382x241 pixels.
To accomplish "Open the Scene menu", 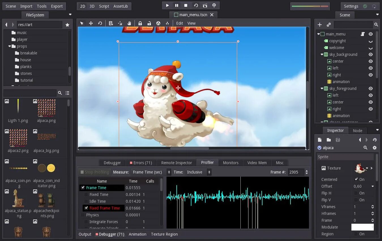I will [x=11, y=6].
